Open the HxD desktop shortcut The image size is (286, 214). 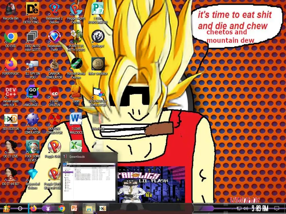click(11, 121)
